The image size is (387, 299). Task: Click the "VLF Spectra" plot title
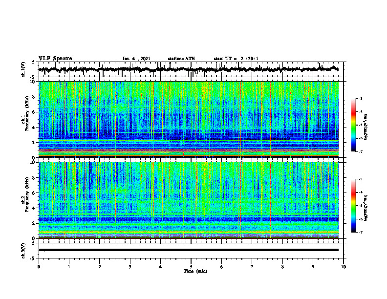tap(56, 59)
